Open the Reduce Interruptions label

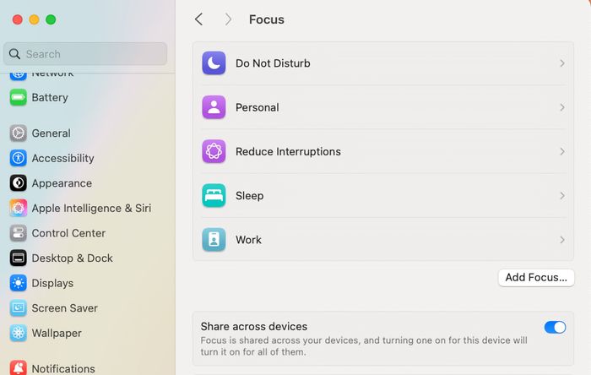(x=288, y=151)
